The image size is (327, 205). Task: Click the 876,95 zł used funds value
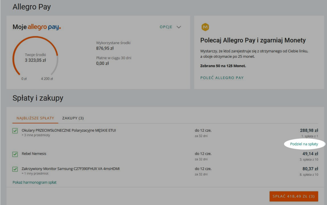tap(105, 48)
